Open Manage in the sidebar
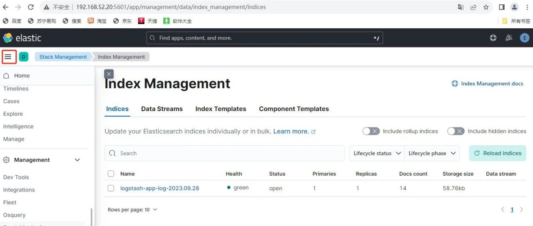533x226 pixels. (x=14, y=139)
